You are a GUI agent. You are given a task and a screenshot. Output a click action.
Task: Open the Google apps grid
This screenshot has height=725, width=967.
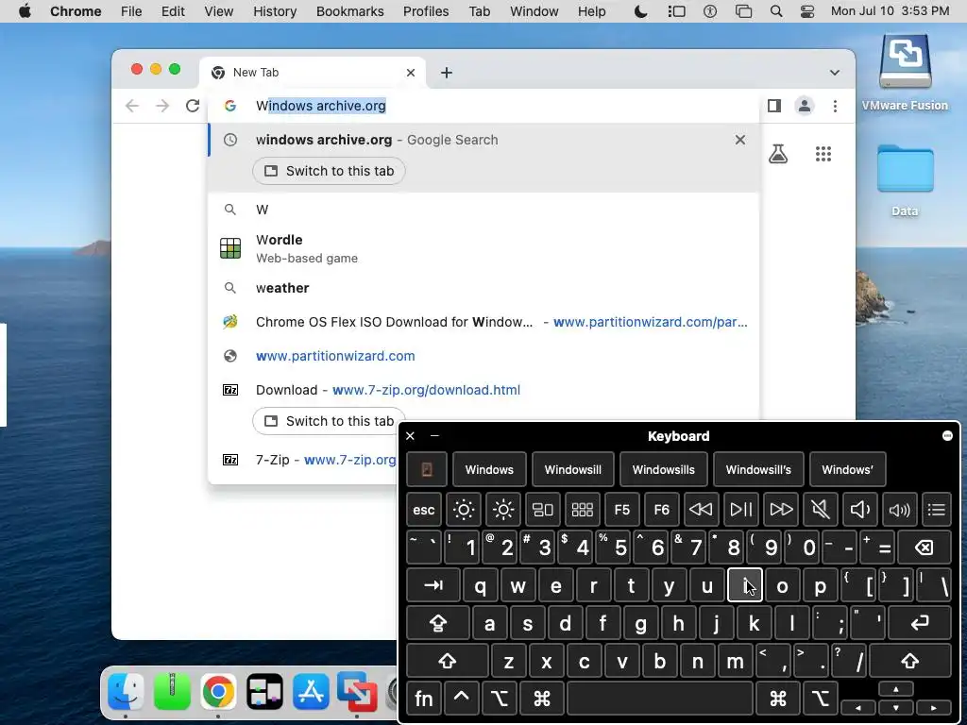click(x=823, y=154)
